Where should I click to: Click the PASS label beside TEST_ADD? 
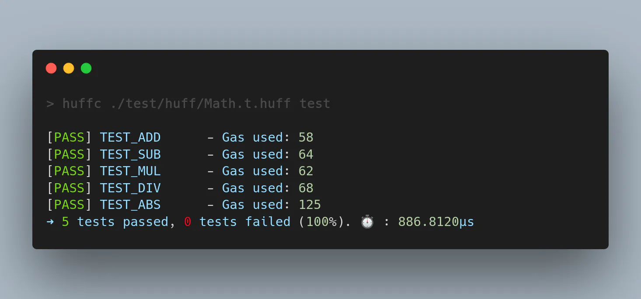[69, 138]
